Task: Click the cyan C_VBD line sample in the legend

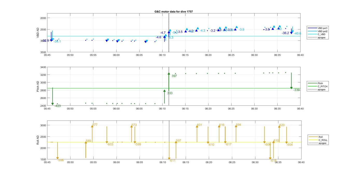Action: (312, 34)
